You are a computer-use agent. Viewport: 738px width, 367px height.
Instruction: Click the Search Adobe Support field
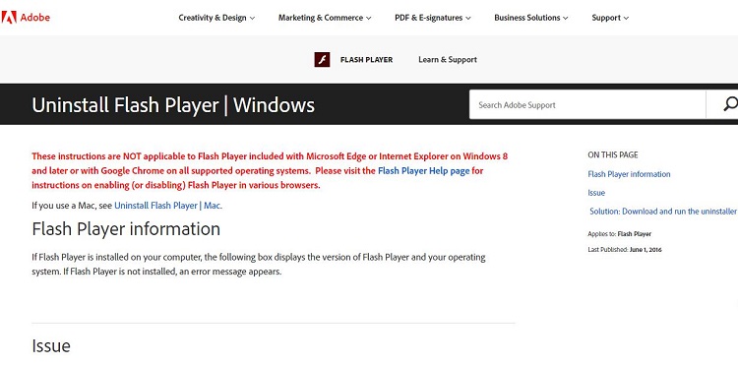click(587, 104)
